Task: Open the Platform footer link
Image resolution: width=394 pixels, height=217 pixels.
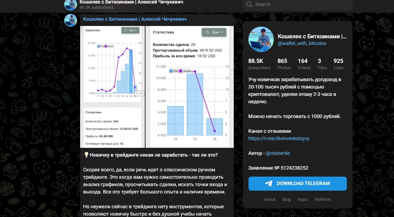Action: pos(323,199)
